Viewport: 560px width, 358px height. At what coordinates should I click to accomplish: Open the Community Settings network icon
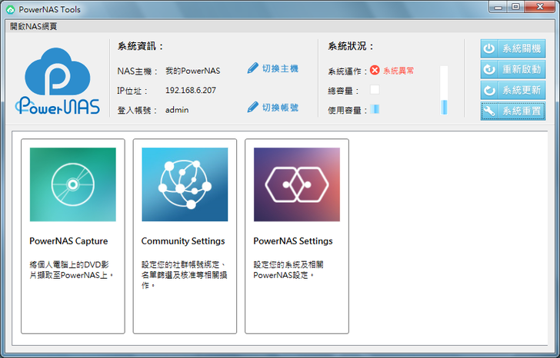pos(185,185)
